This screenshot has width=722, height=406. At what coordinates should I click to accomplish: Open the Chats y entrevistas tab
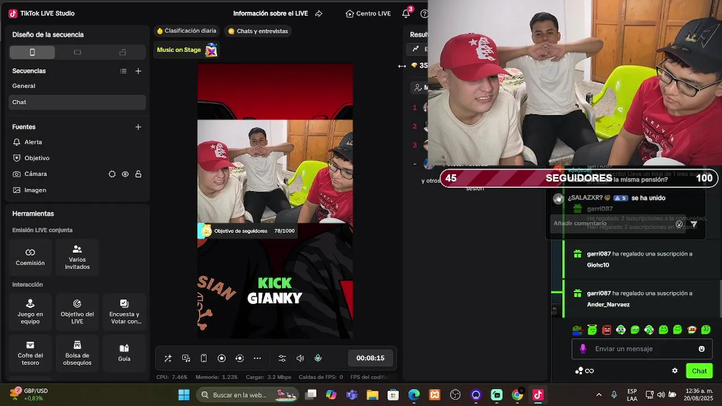(258, 31)
